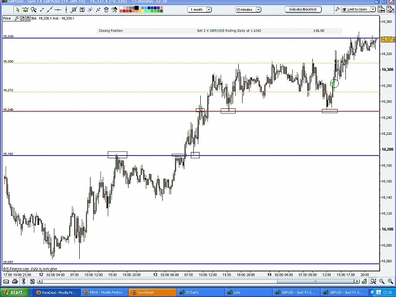Select the trend line drawing tool
396x297 pixels.
[50, 10]
